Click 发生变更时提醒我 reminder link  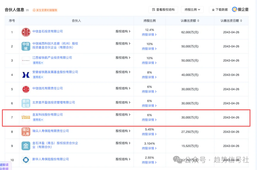(x=46, y=10)
